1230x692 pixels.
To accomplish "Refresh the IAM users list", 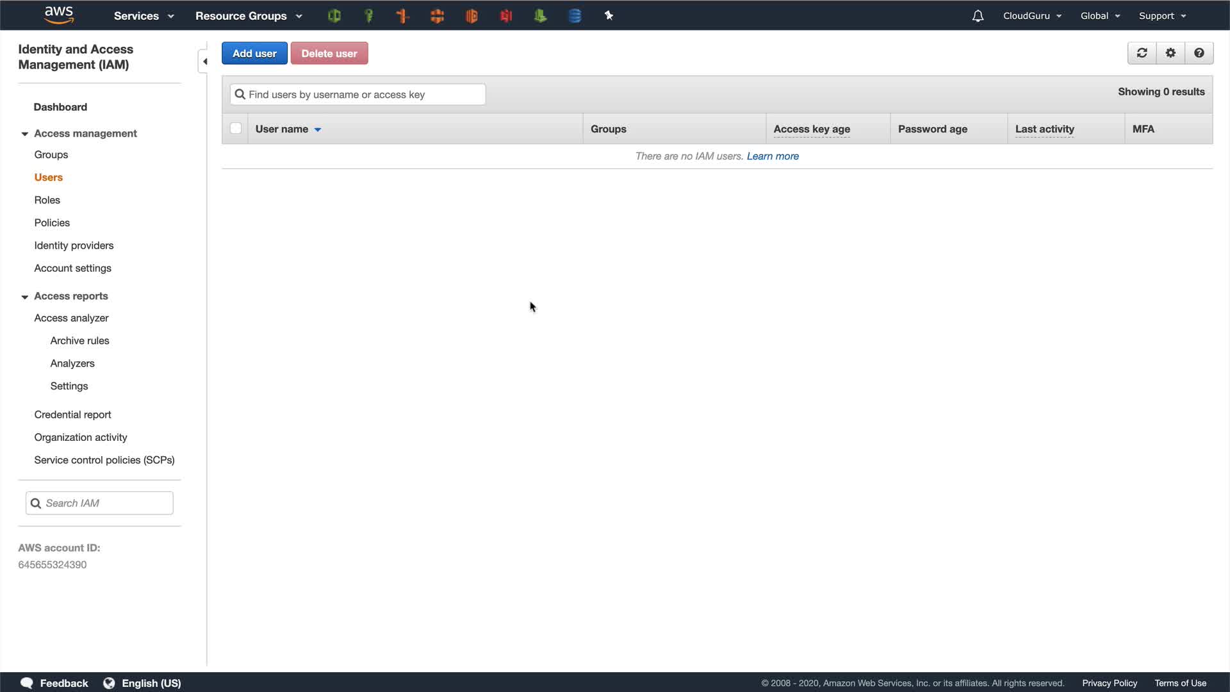I will [x=1142, y=53].
